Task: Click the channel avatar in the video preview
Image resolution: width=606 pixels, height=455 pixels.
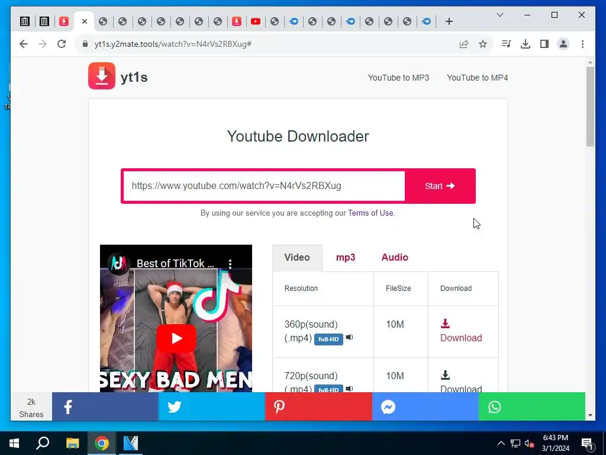Action: tap(119, 264)
